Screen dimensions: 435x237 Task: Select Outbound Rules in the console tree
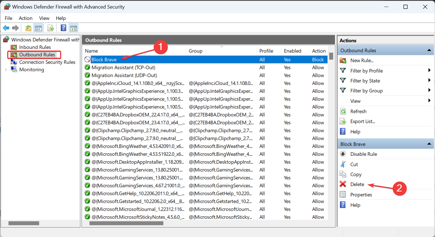[37, 55]
